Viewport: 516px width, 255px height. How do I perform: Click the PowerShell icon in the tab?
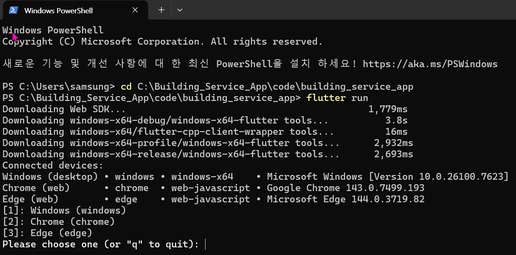[13, 10]
